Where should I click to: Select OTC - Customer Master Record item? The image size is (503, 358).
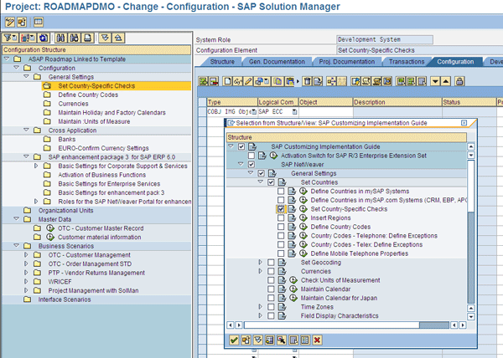pos(101,228)
